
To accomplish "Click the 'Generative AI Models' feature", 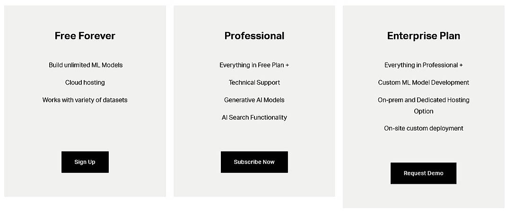I will tap(254, 100).
